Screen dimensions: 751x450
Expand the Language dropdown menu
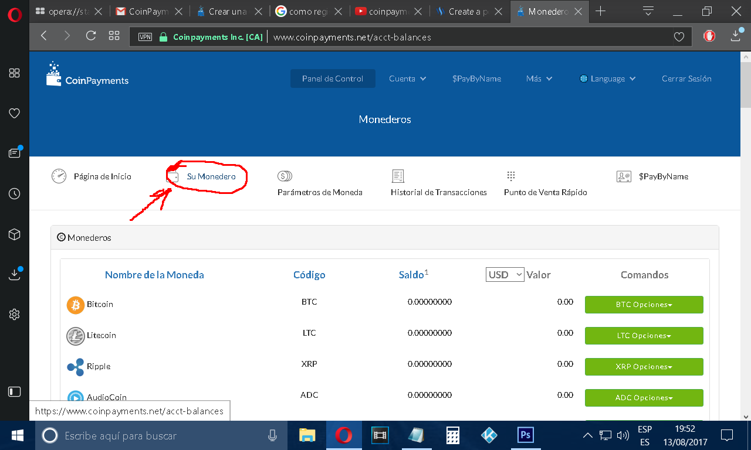click(x=608, y=79)
